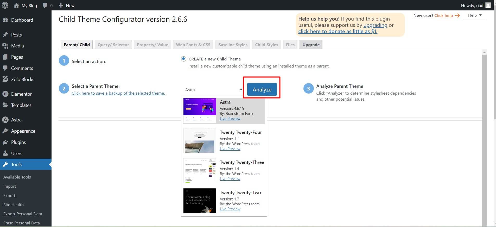Screen dimensions: 496x227
Task: Select CREATE a new Child Theme radio
Action: click(x=184, y=59)
